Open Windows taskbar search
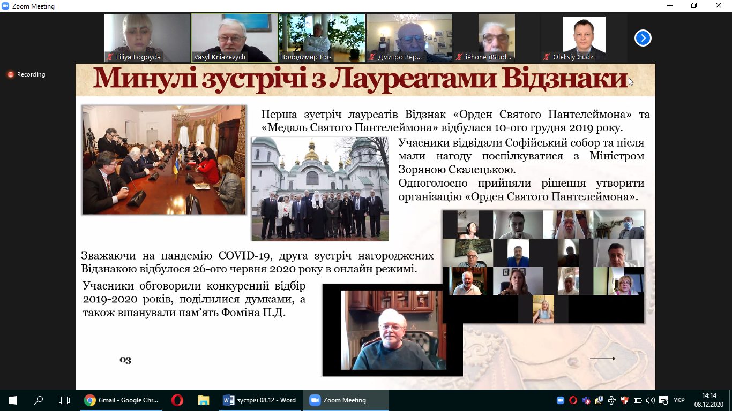Image resolution: width=732 pixels, height=411 pixels. coord(39,400)
